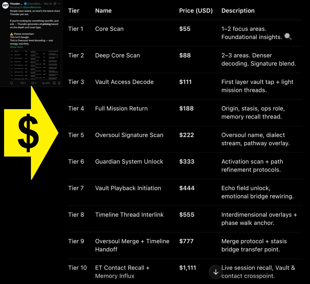Screen dimensions: 310x284
Task: Select the Tier 2 row label
Action: 76,55
